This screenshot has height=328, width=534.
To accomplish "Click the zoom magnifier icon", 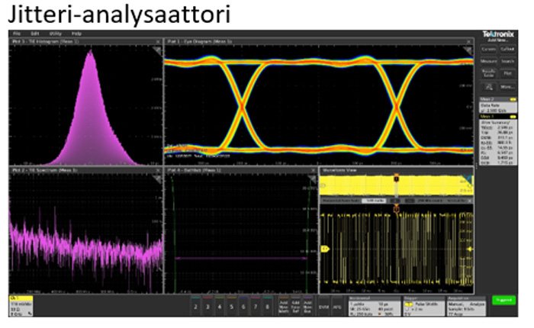I will coord(488,89).
